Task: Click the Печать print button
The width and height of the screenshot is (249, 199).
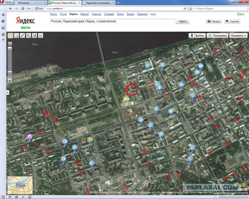Action: [x=214, y=21]
